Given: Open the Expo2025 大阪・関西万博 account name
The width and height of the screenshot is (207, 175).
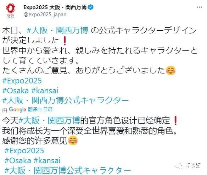Looking at the screenshot, I should (x=55, y=7).
